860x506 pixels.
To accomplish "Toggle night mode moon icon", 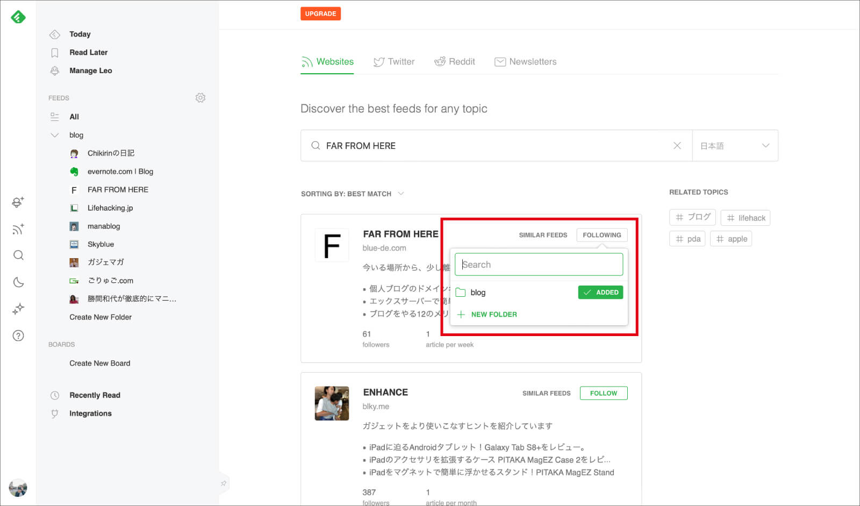I will [18, 282].
